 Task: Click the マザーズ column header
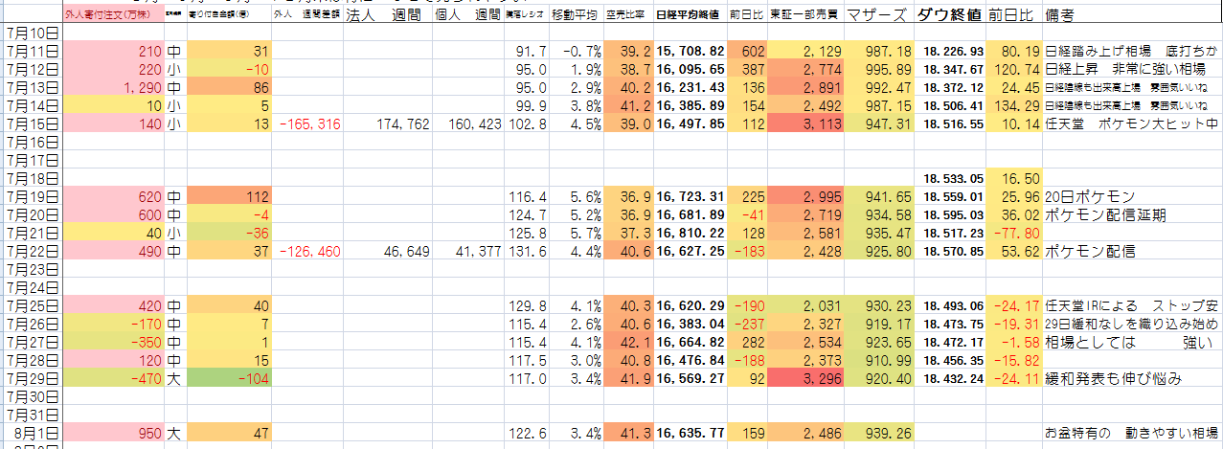pyautogui.click(x=879, y=15)
